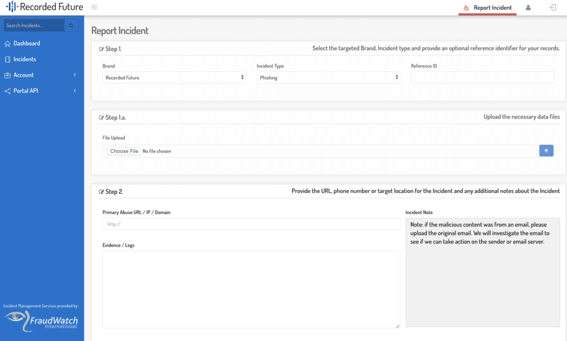The height and width of the screenshot is (341, 567).
Task: Click the 'Upload the necessary data files' text
Action: click(x=522, y=117)
